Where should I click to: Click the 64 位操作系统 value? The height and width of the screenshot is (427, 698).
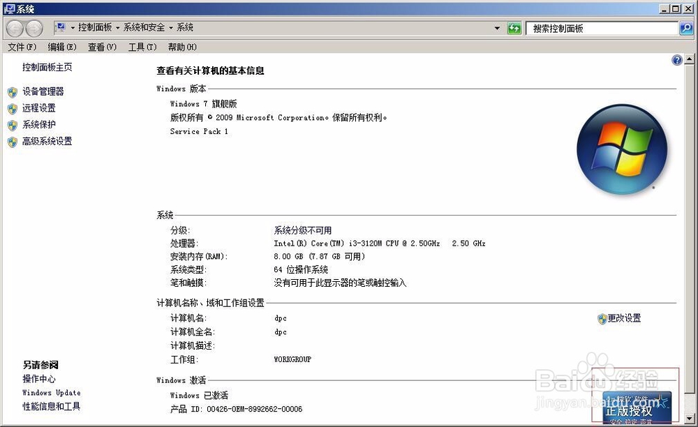click(301, 269)
